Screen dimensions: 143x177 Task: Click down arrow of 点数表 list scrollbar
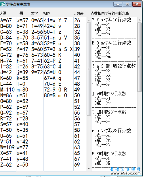89,169
